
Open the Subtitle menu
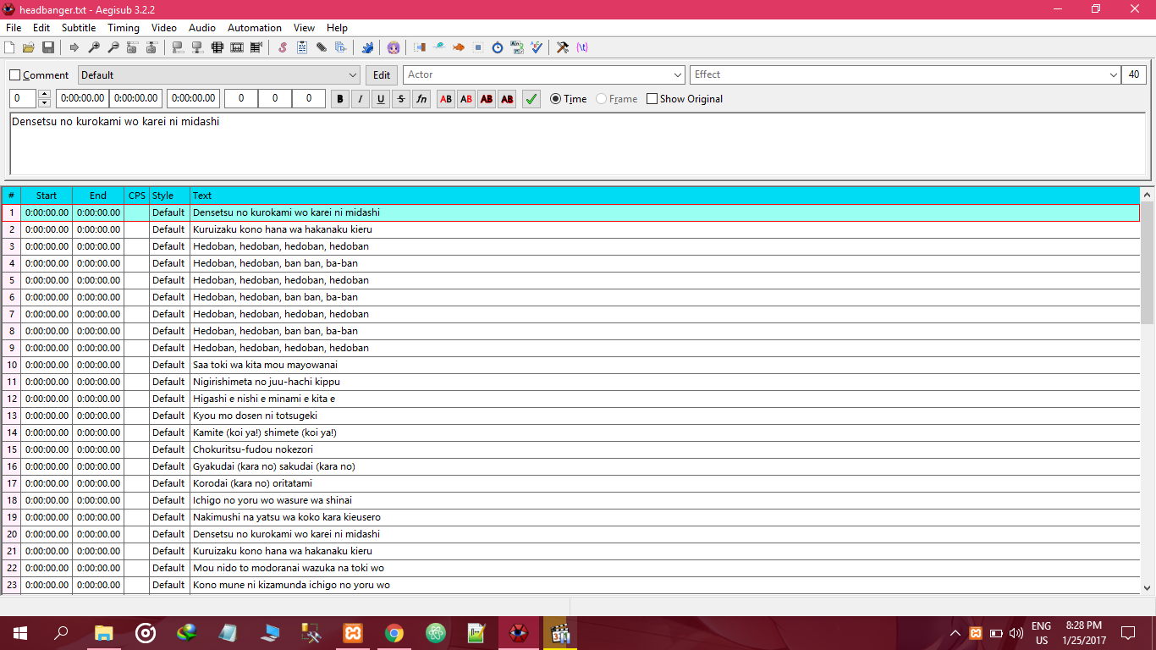click(79, 28)
